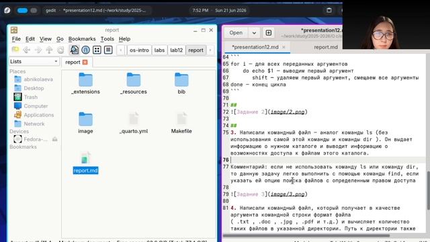Reload the folder with refresh icon
The height and width of the screenshot is (242, 430).
[x=60, y=50]
